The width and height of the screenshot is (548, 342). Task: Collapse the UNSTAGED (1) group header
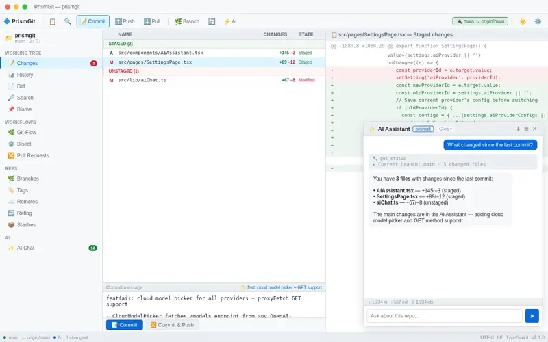point(214,71)
